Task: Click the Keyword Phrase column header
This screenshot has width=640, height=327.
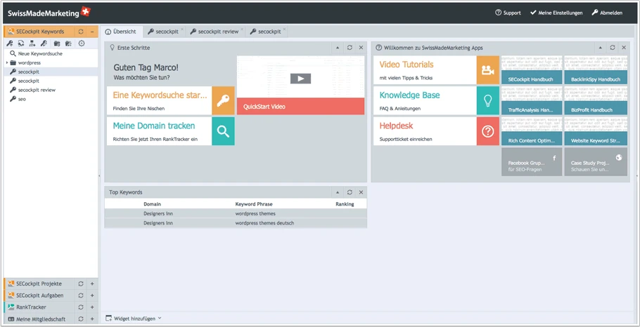Action: tap(254, 204)
